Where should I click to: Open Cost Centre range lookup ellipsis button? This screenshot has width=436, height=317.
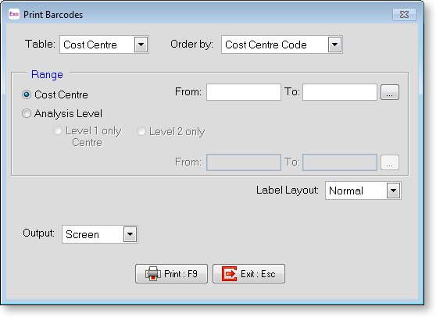[390, 92]
